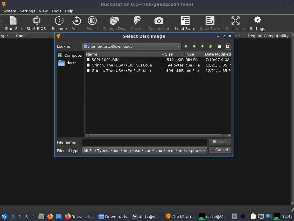Cancel the Select Disc Image dialog

(x=220, y=150)
